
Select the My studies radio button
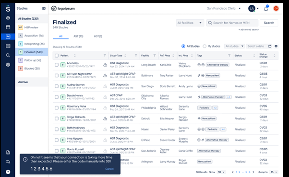point(205,46)
